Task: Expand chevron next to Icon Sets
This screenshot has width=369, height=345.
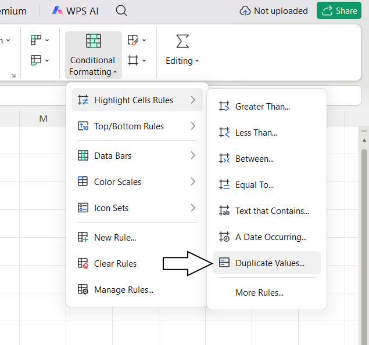Action: point(193,208)
